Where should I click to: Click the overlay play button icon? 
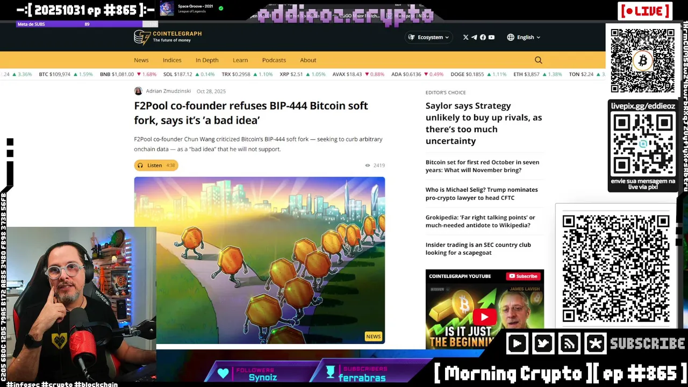[x=517, y=343]
